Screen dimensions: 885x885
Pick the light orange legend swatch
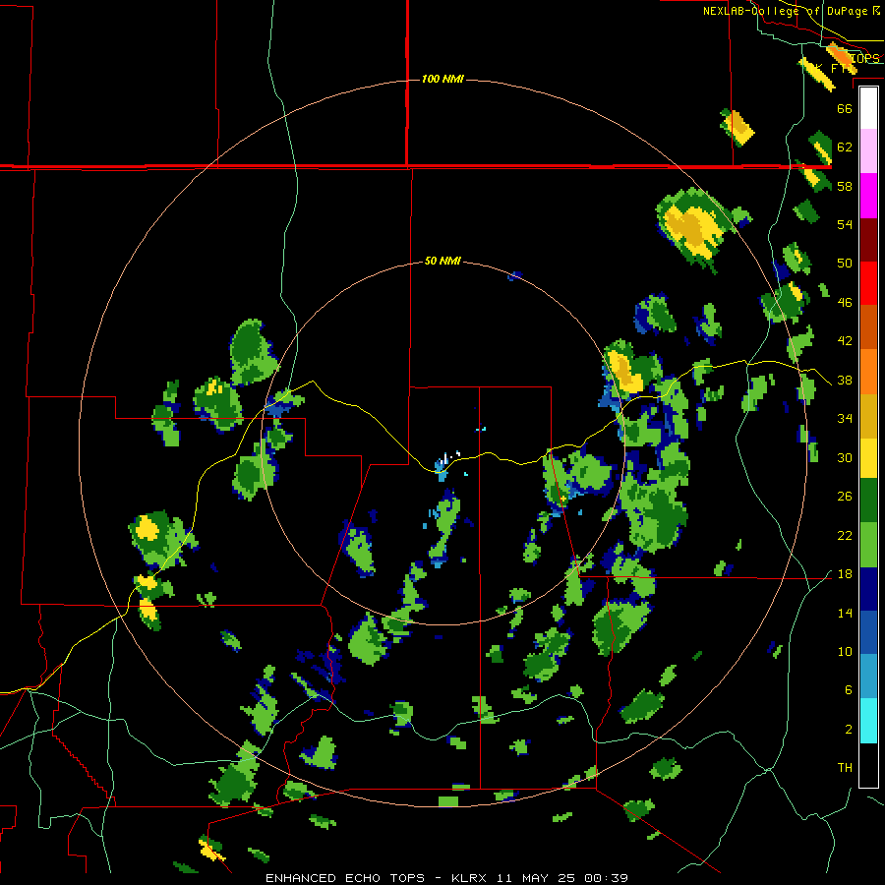tap(868, 372)
